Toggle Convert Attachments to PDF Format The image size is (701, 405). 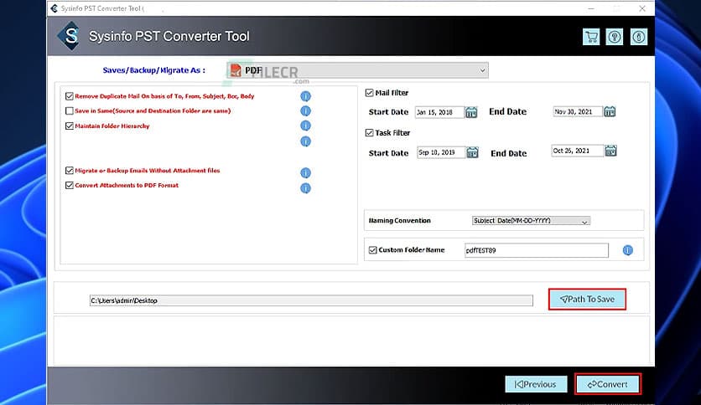(x=70, y=185)
